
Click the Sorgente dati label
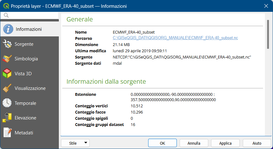pyautogui.click(x=88, y=63)
